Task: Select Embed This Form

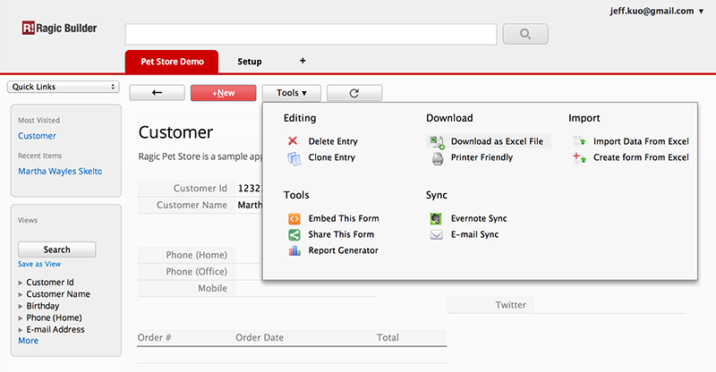Action: (x=344, y=218)
